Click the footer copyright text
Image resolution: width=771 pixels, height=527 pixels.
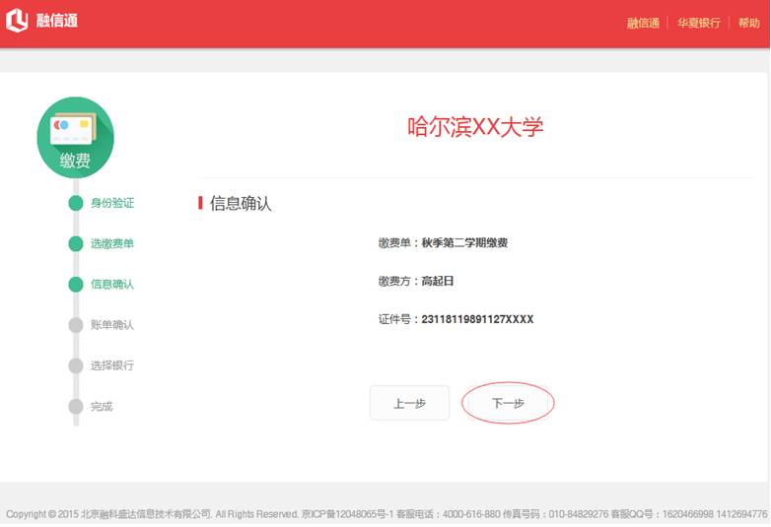pyautogui.click(x=385, y=514)
